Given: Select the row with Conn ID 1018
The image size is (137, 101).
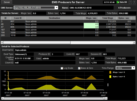Looking at the screenshot, I should 68,35.
